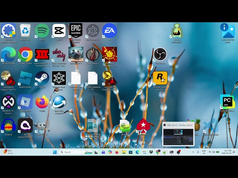Select the Audacity desktop shortcut

8,126
